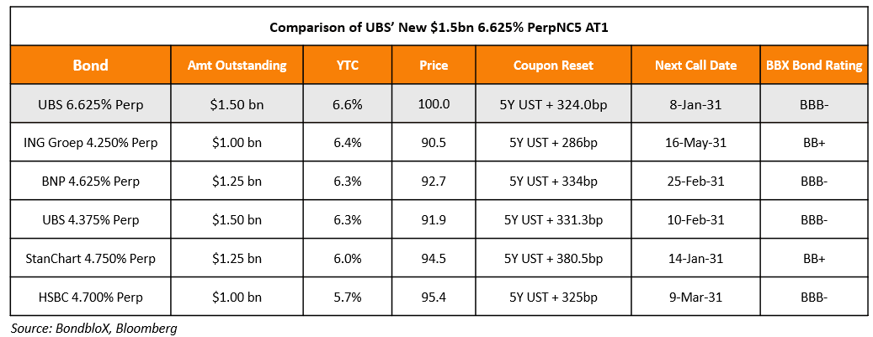Click the Next Call Date header
873x337 pixels.
pos(695,66)
